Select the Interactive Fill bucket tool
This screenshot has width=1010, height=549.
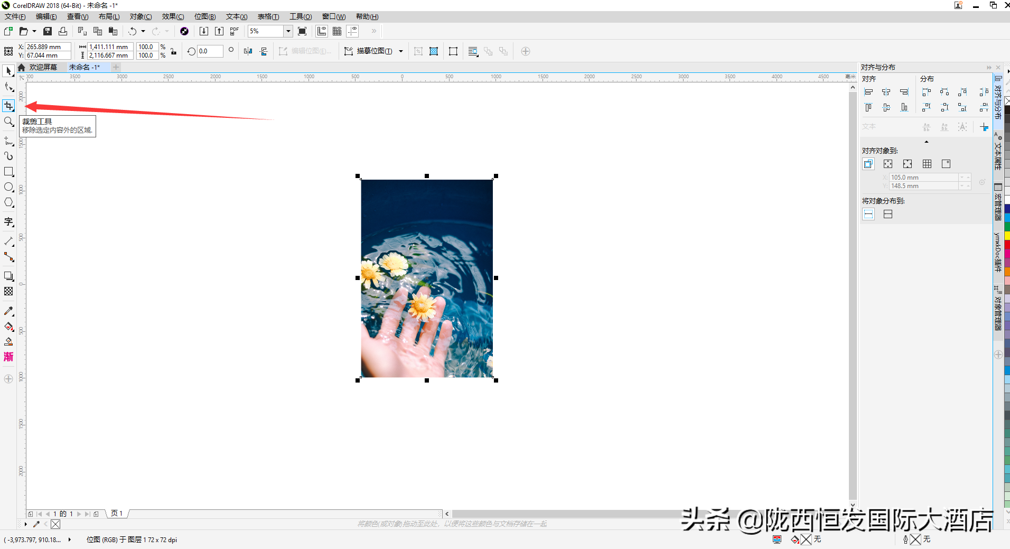pyautogui.click(x=8, y=327)
